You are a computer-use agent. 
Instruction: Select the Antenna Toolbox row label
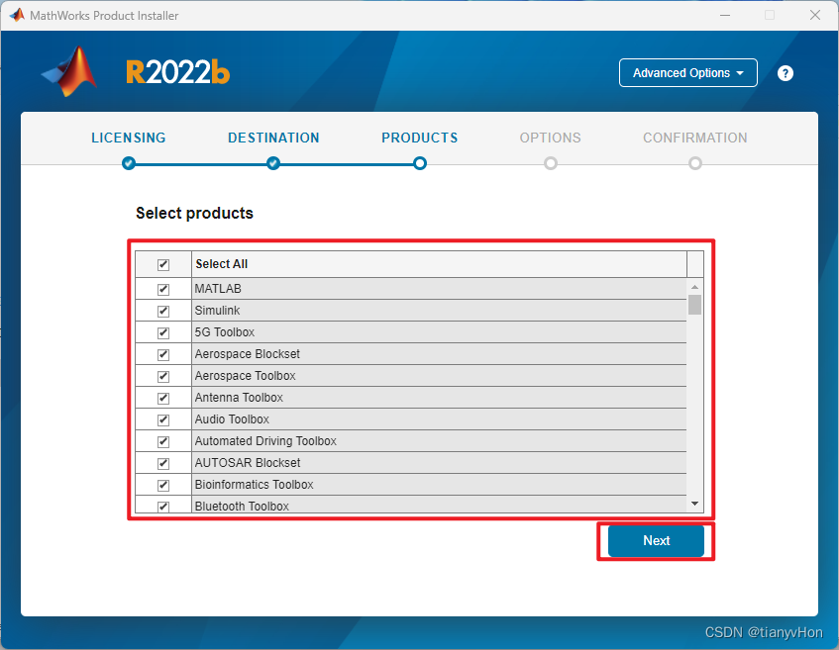pyautogui.click(x=239, y=398)
